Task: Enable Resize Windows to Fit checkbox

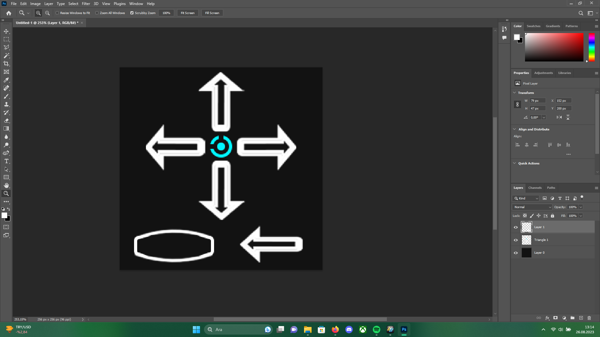Action: tap(57, 13)
